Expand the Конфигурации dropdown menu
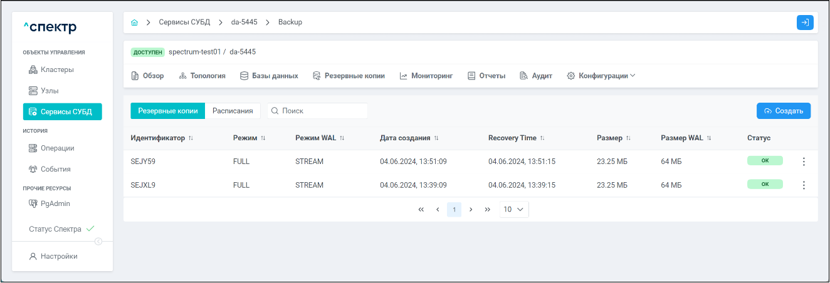The width and height of the screenshot is (830, 283). point(601,76)
